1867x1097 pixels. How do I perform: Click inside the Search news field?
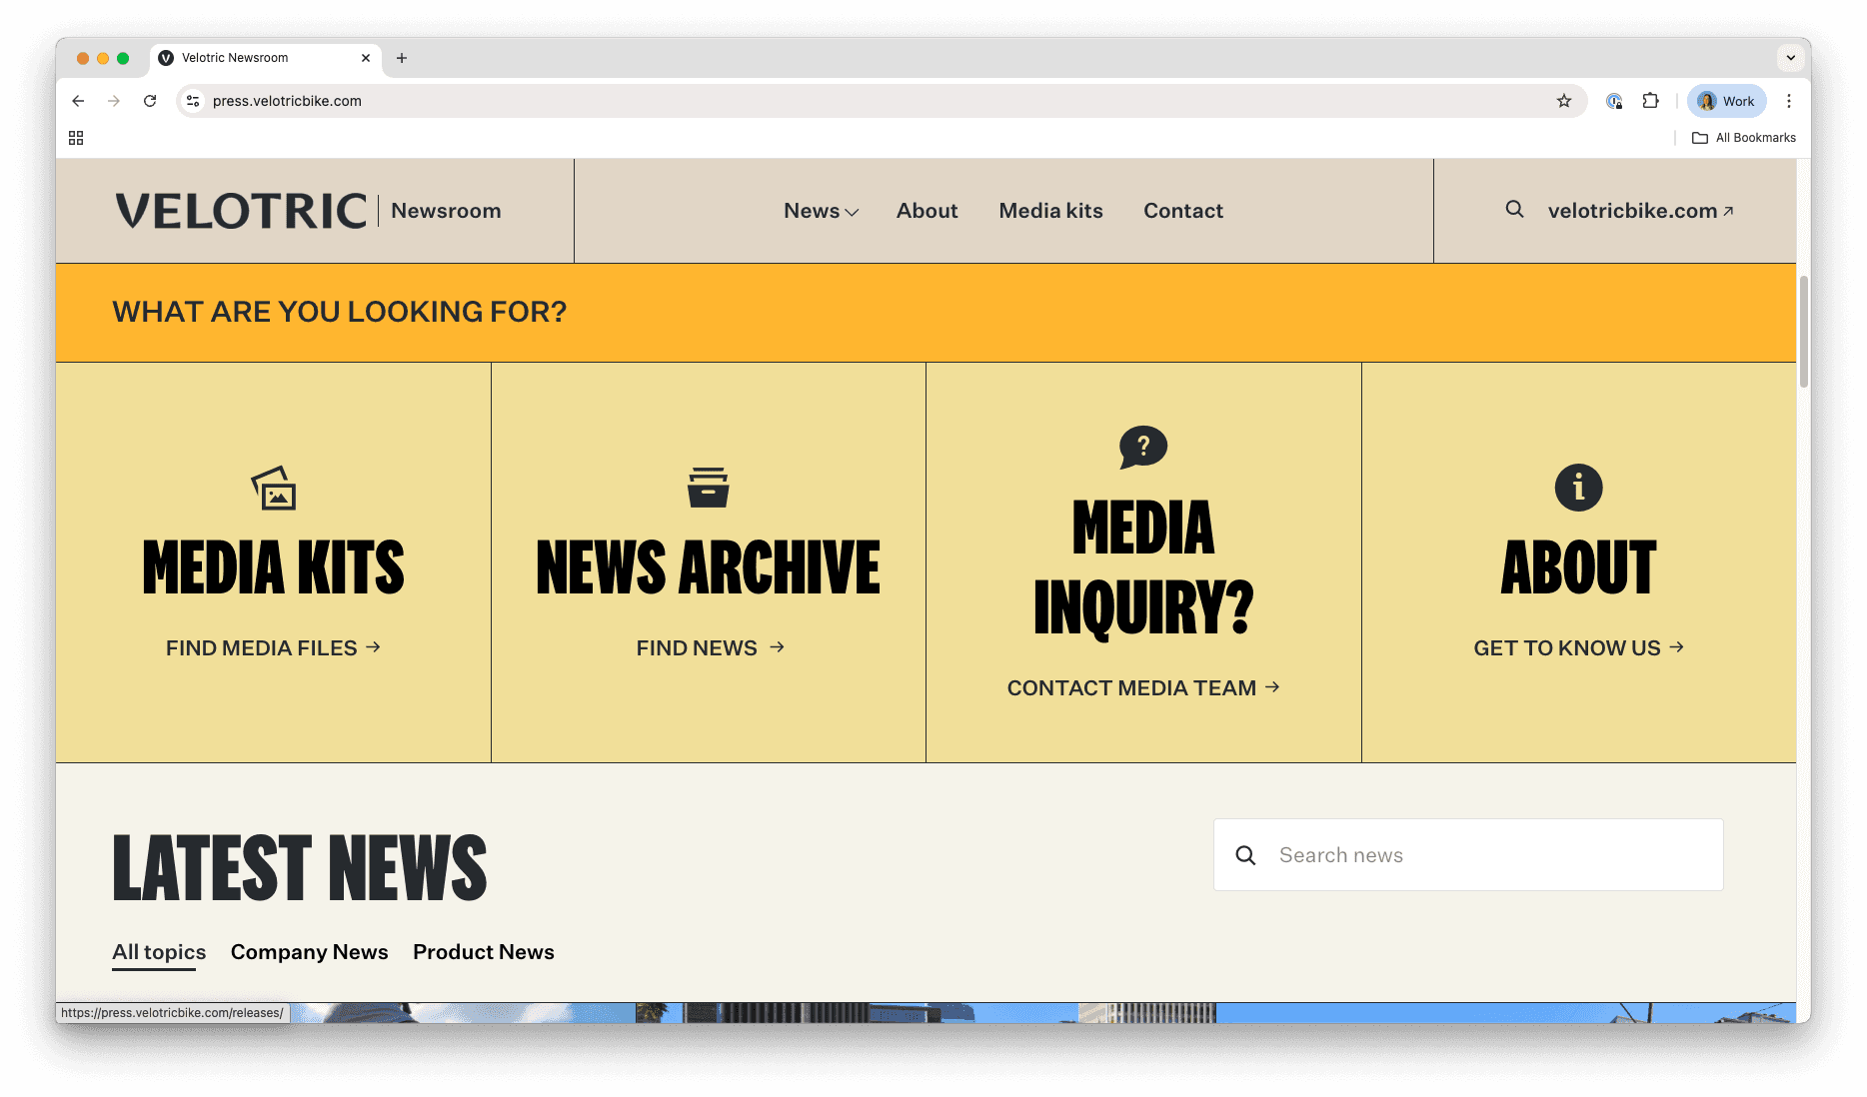pos(1449,855)
